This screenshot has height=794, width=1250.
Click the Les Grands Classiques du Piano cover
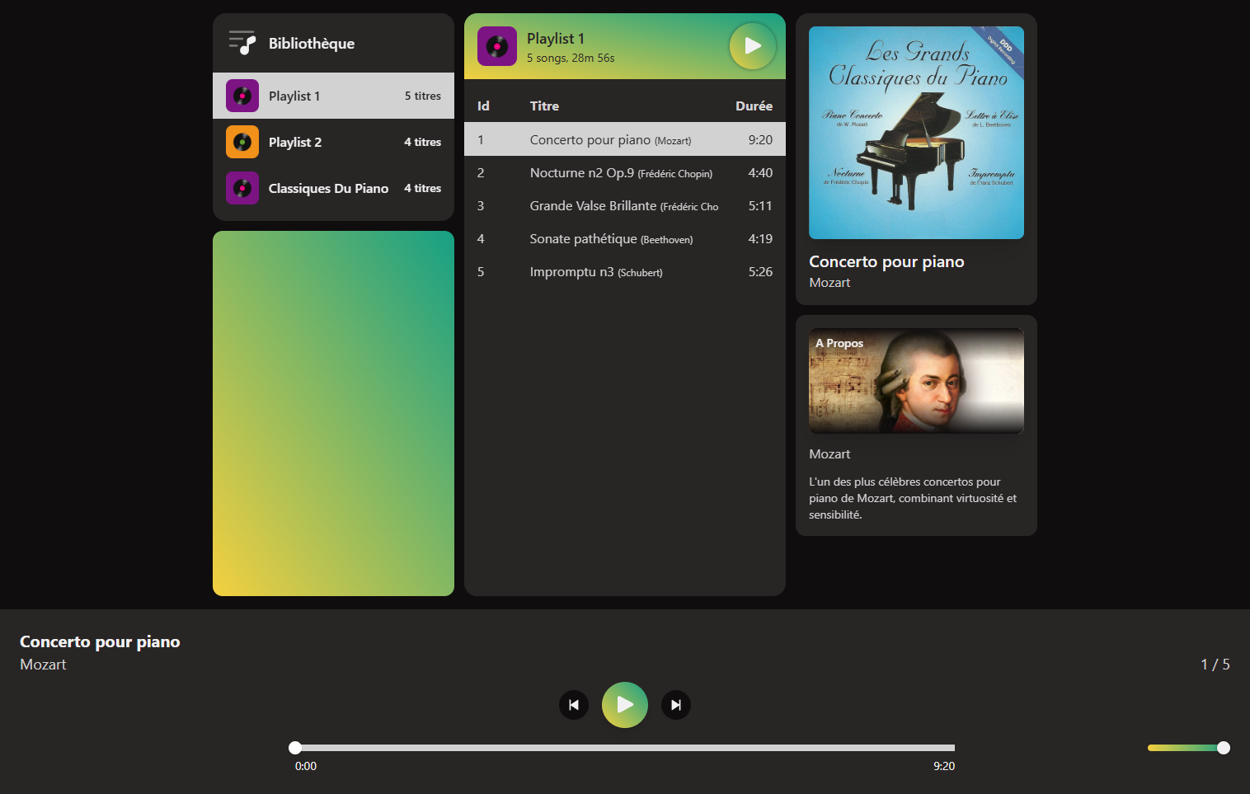pyautogui.click(x=916, y=133)
